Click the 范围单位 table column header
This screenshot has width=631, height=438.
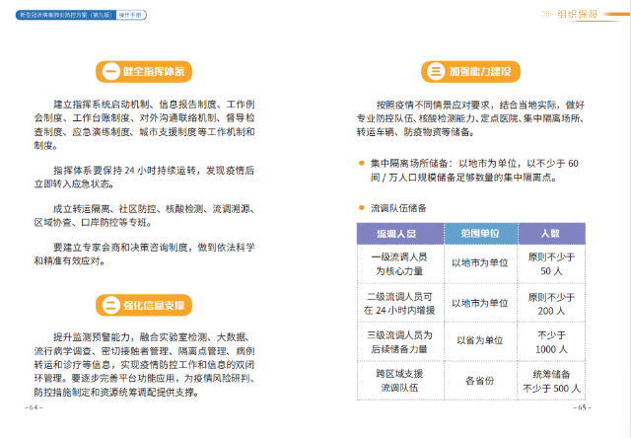pyautogui.click(x=480, y=234)
